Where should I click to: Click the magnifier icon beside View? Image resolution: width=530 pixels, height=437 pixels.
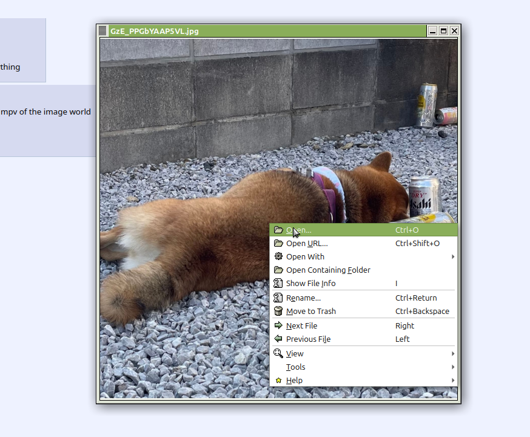click(x=278, y=353)
